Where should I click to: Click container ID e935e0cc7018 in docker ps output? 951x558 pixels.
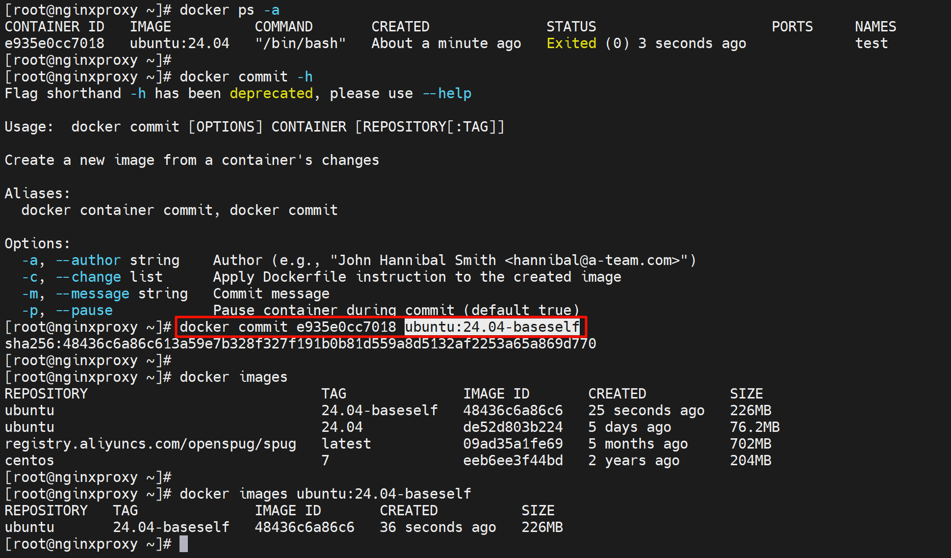(x=54, y=43)
